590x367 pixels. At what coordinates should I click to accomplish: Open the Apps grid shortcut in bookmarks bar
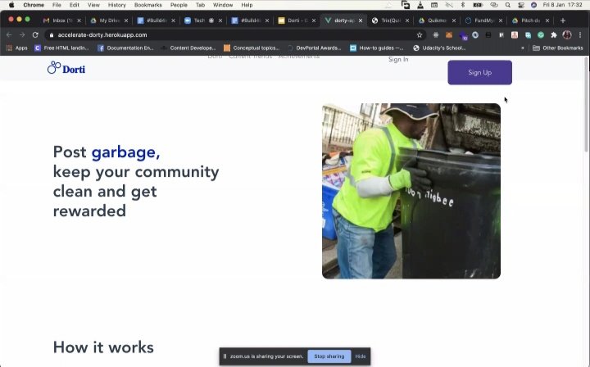point(17,48)
